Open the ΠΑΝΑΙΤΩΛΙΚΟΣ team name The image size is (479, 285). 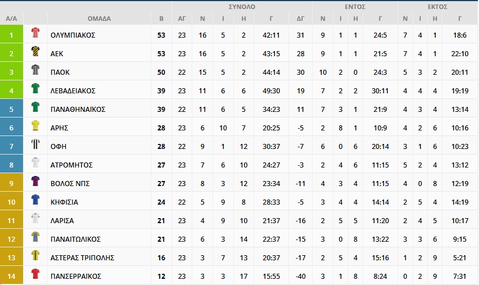pyautogui.click(x=75, y=239)
